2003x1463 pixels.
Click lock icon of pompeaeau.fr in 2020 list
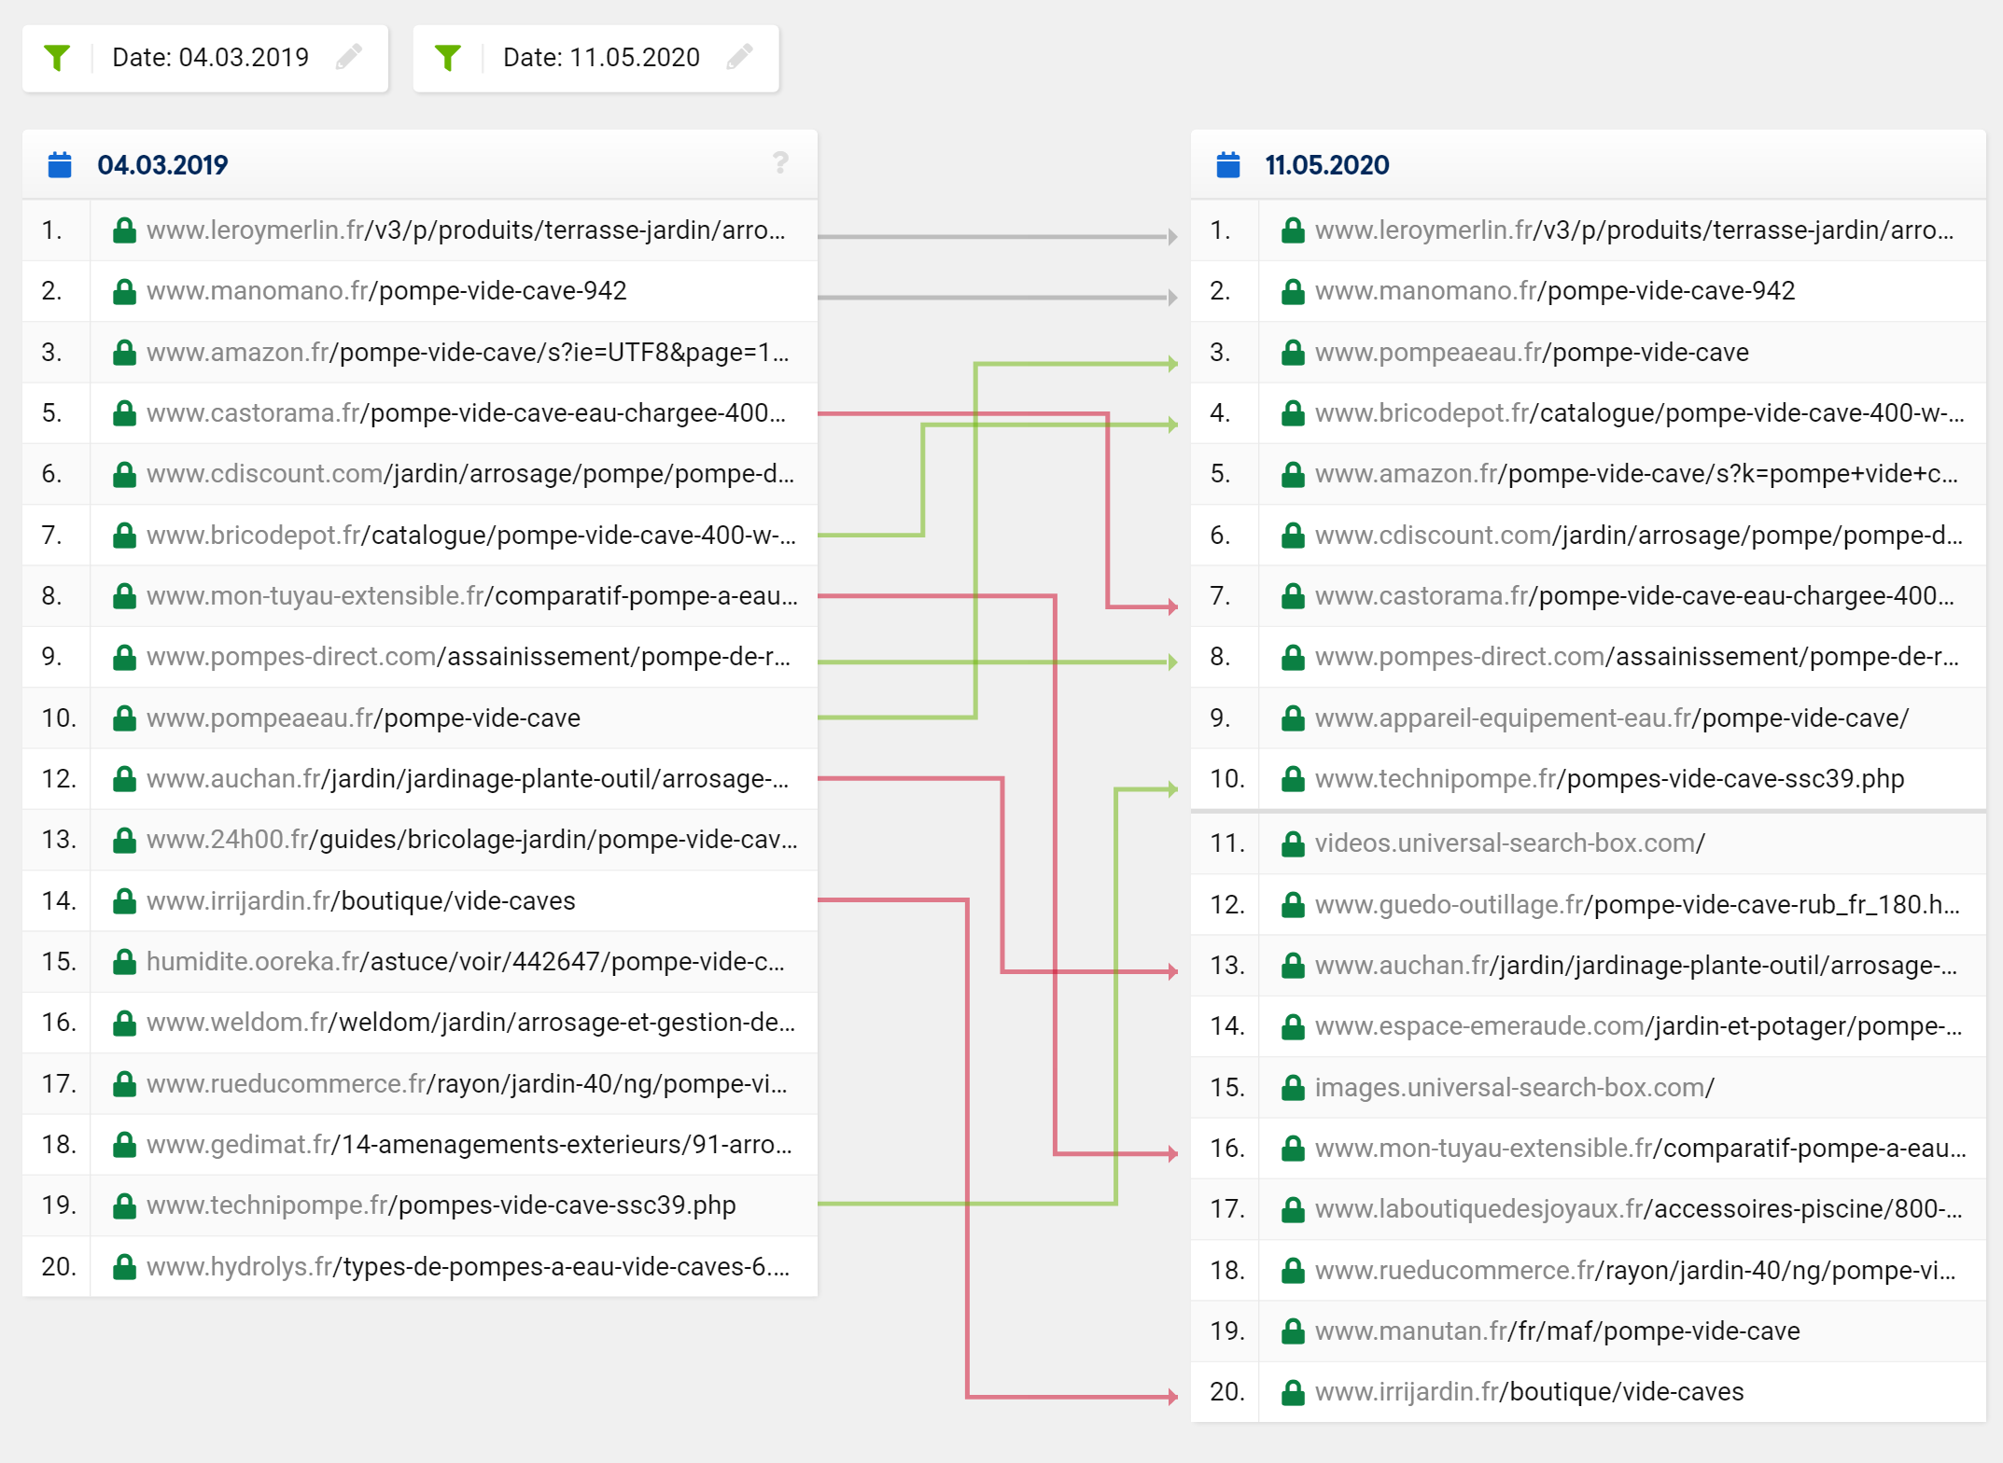pyautogui.click(x=1293, y=353)
